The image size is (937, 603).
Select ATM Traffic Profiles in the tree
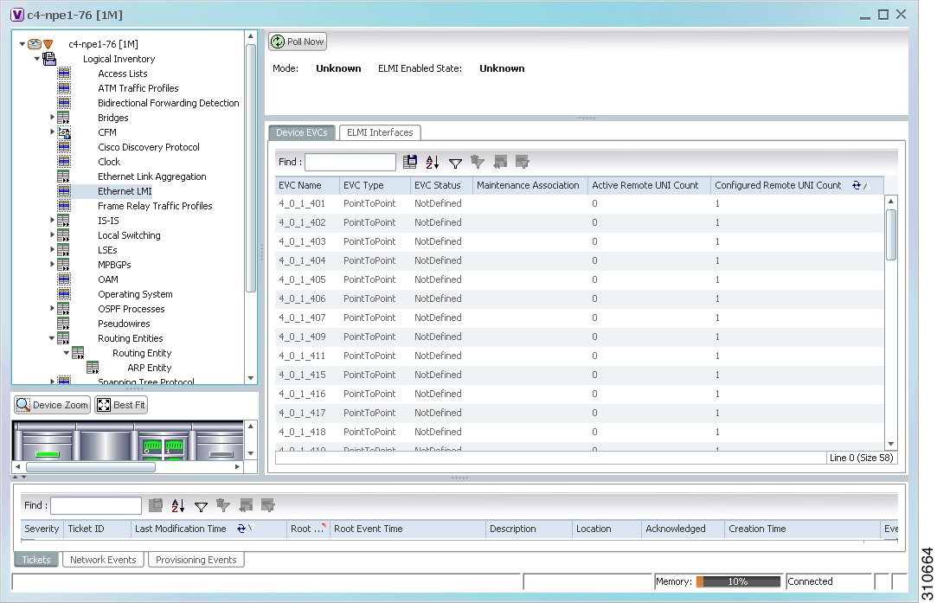pos(138,88)
